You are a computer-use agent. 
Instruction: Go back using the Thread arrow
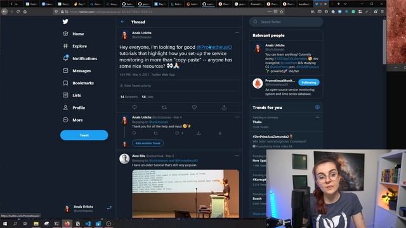122,22
